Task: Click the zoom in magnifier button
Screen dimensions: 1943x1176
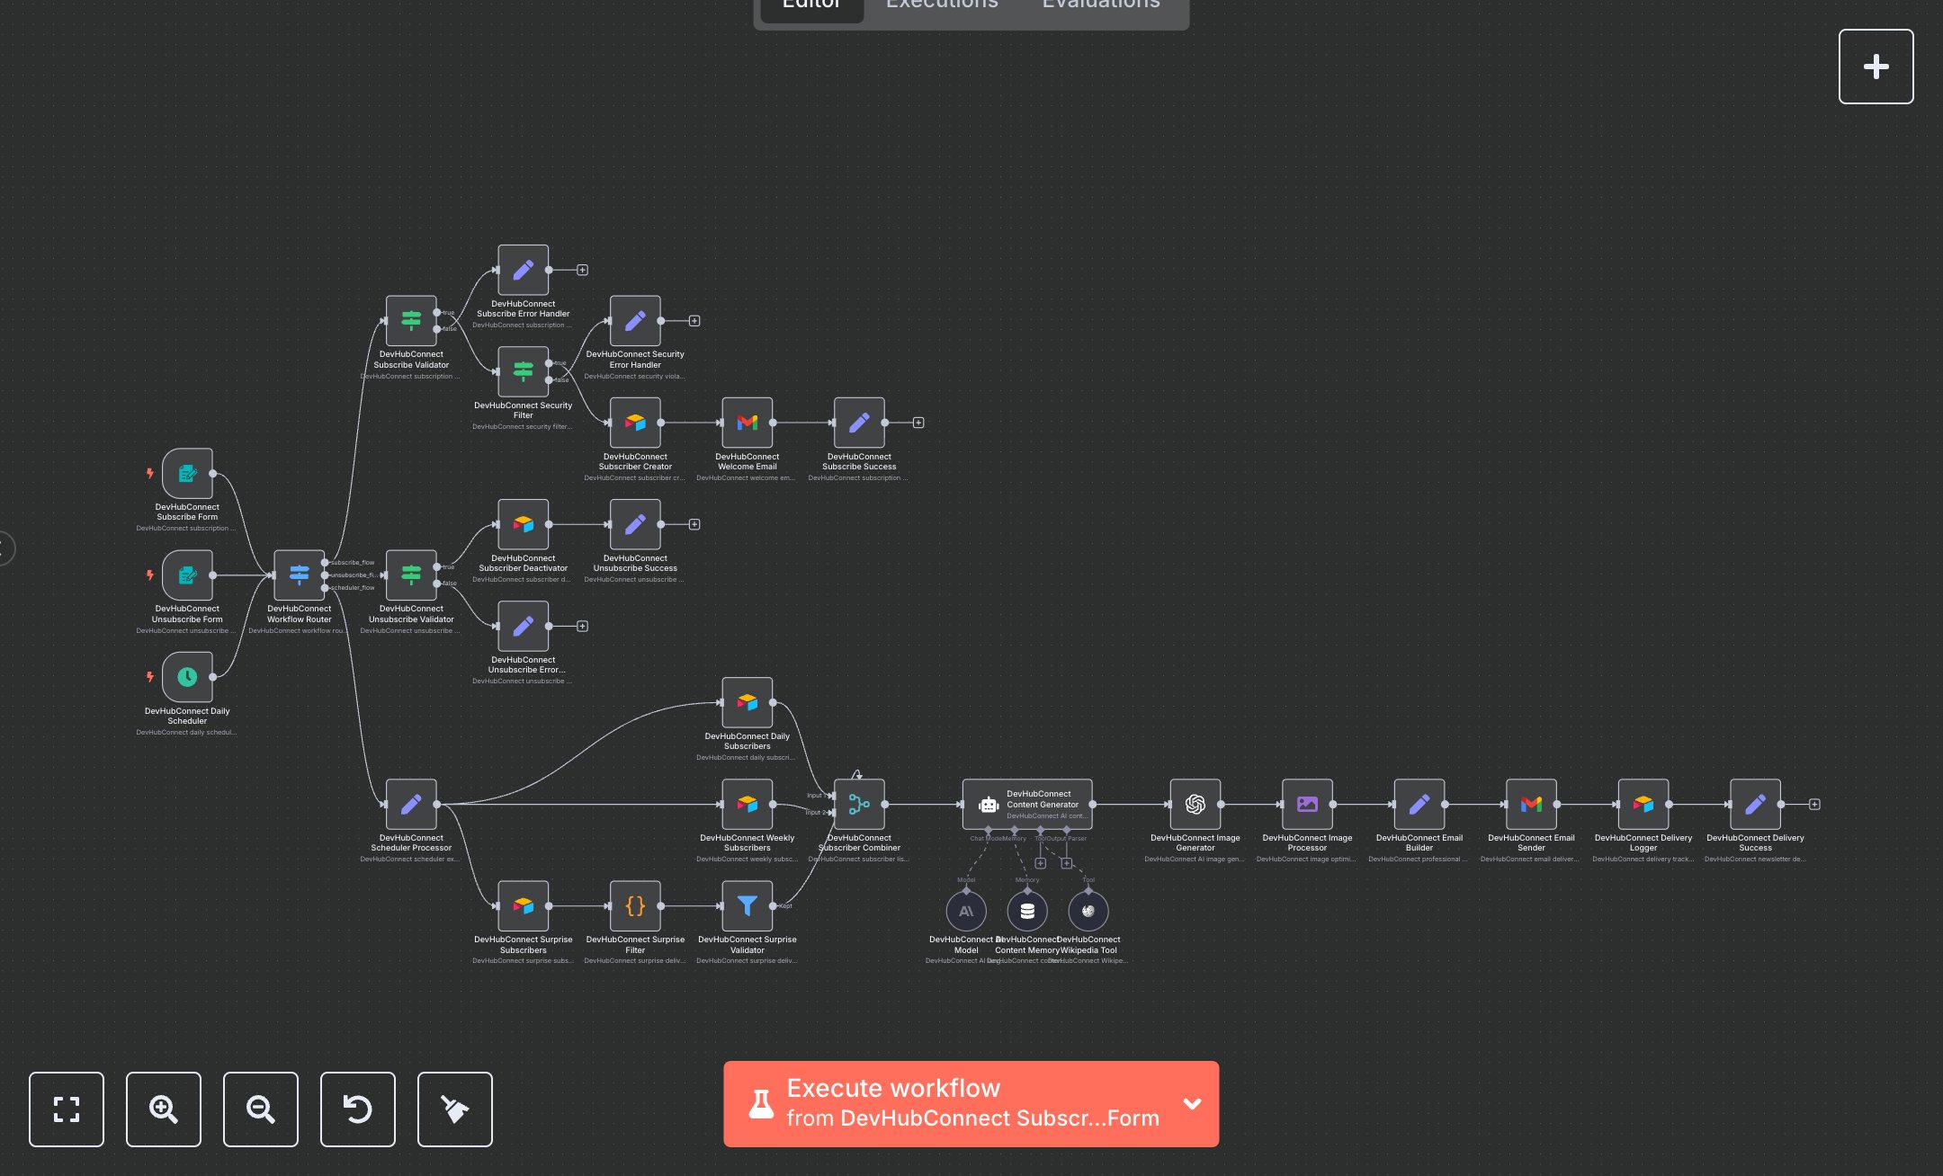Action: pyautogui.click(x=164, y=1109)
